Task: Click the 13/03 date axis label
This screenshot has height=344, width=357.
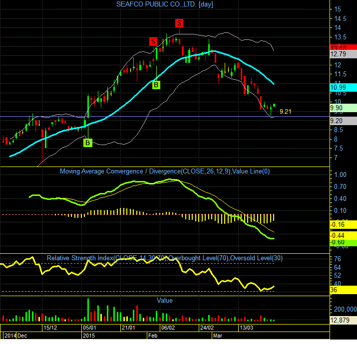Action: coord(246,328)
